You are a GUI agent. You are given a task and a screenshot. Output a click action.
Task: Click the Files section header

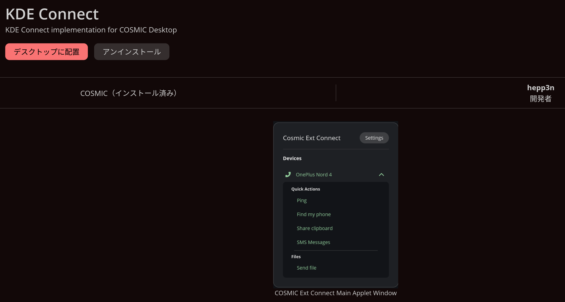[x=296, y=257]
